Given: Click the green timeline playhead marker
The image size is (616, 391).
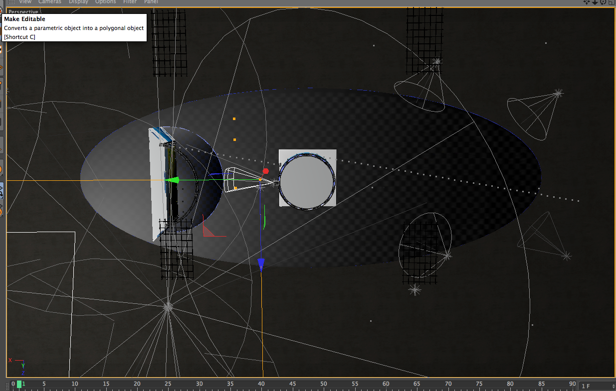Looking at the screenshot, I should coord(19,384).
